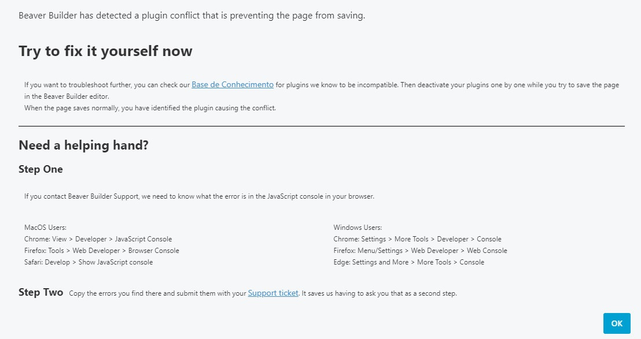The width and height of the screenshot is (641, 339).
Task: Click the horizontal divider line
Action: (321, 126)
